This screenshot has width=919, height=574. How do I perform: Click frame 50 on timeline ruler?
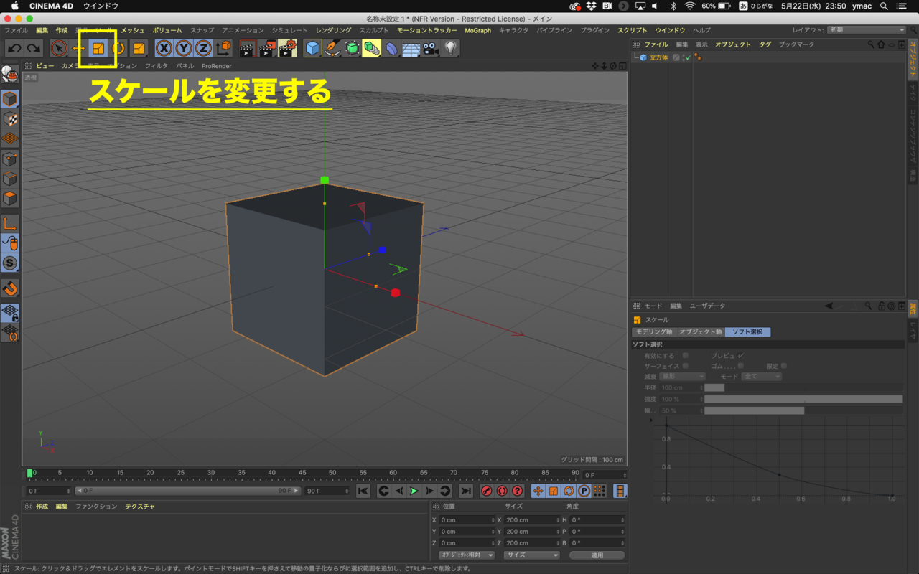[332, 474]
